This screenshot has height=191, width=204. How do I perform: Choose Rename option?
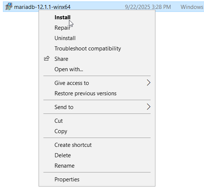coord(65,166)
